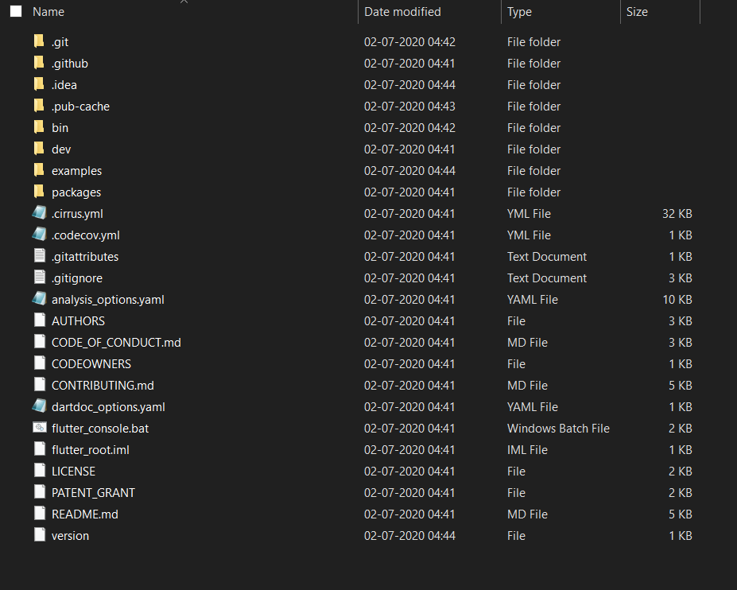Click the PATENT_GRANT file icon
This screenshot has height=590, width=737.
(x=40, y=492)
